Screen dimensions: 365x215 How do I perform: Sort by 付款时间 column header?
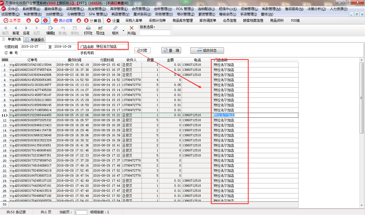(107, 60)
